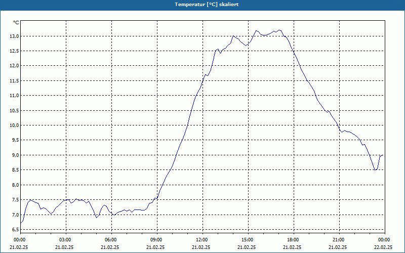Image resolution: width=405 pixels, height=253 pixels.
Task: Select the 21.02.25 date beneath 18:00
Action: coord(292,247)
